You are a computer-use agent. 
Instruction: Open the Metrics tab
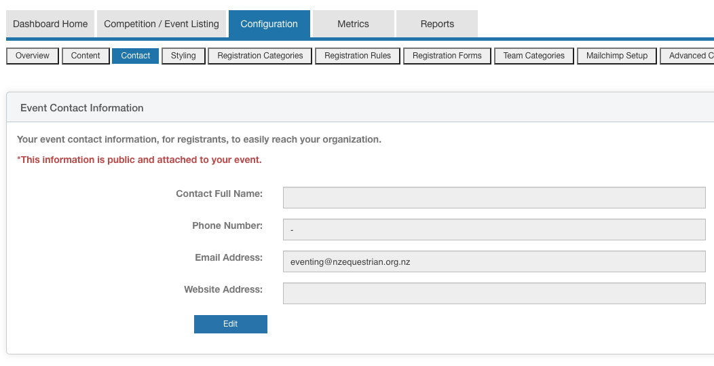(x=353, y=24)
